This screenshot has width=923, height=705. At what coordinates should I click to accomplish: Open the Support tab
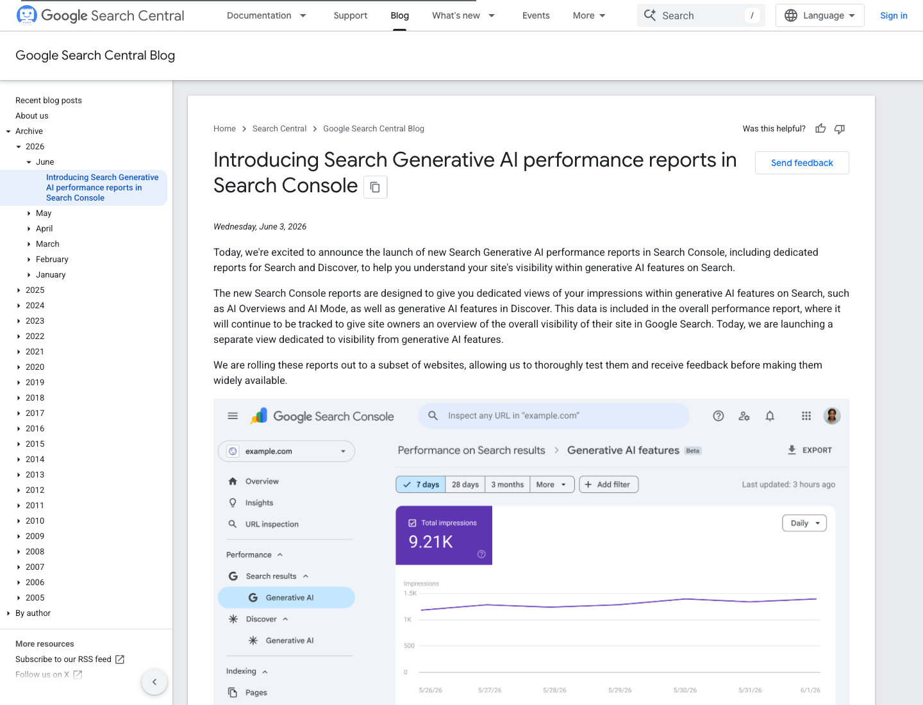(351, 15)
